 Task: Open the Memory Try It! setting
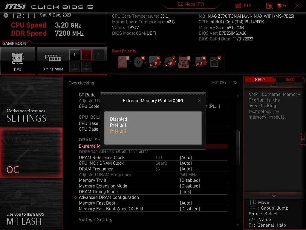pyautogui.click(x=93, y=180)
